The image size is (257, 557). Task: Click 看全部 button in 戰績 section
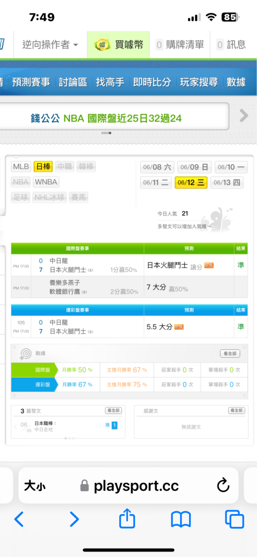tap(230, 354)
